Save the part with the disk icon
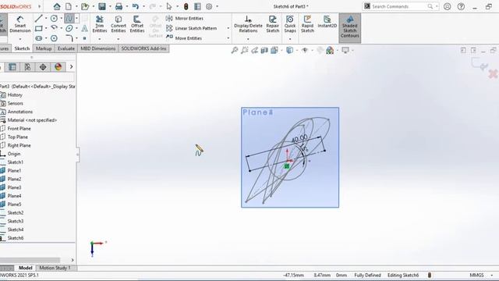 point(102,6)
